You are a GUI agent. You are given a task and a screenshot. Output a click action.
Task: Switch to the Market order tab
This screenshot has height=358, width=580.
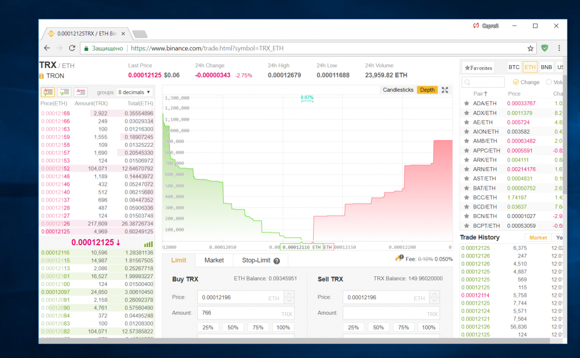pos(214,261)
